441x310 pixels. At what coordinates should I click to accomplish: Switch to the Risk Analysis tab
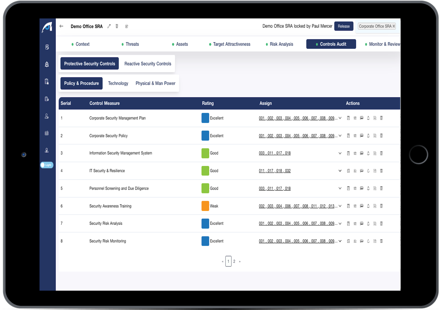[x=281, y=44]
